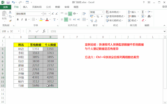This screenshot has width=167, height=104.
Task: Click the Select All corner triangle
Action: pyautogui.click(x=3, y=37)
